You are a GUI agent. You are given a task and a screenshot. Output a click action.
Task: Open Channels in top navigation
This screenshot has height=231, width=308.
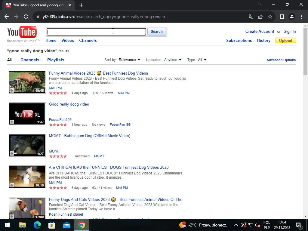(x=88, y=41)
